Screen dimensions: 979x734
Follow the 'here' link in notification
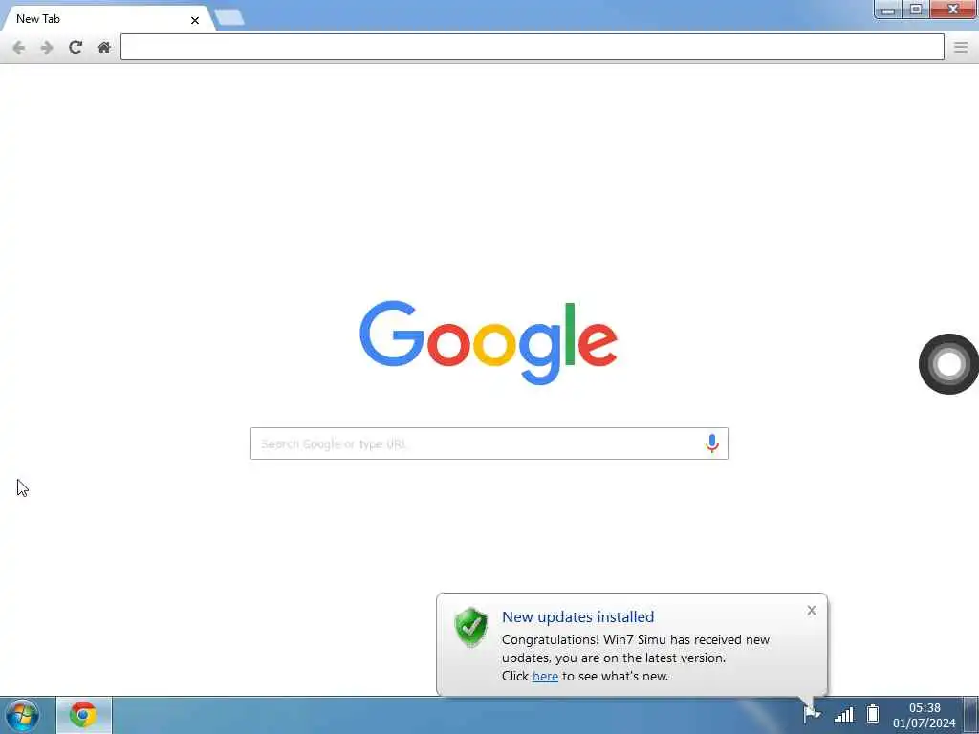coord(545,676)
